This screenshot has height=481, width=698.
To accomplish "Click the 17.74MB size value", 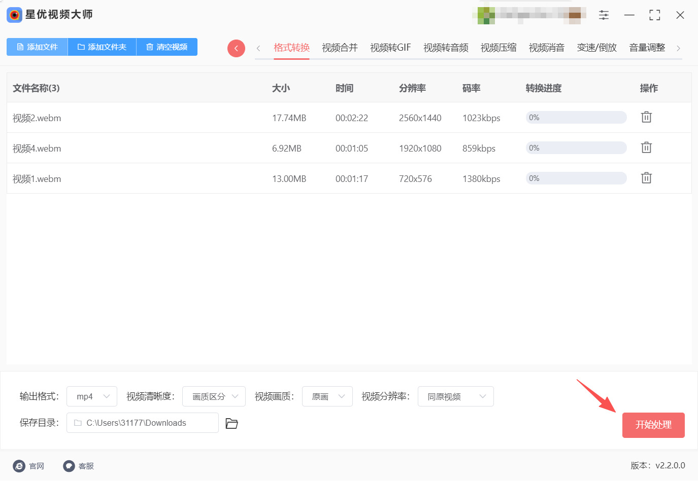I will click(x=289, y=118).
